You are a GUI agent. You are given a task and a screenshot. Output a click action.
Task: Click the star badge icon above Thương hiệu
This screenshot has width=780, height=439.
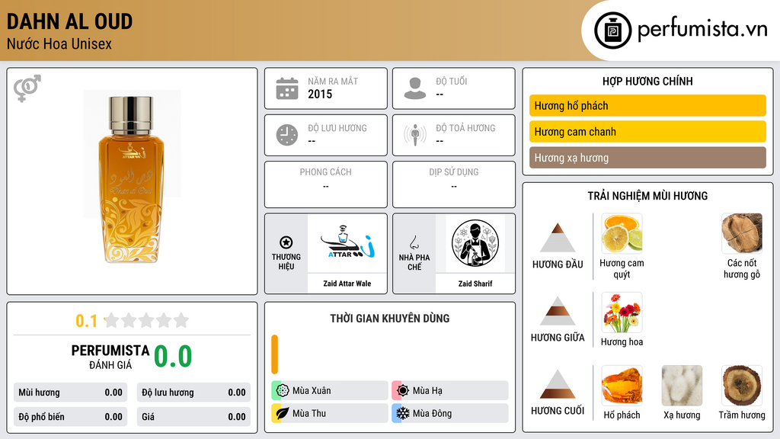286,242
